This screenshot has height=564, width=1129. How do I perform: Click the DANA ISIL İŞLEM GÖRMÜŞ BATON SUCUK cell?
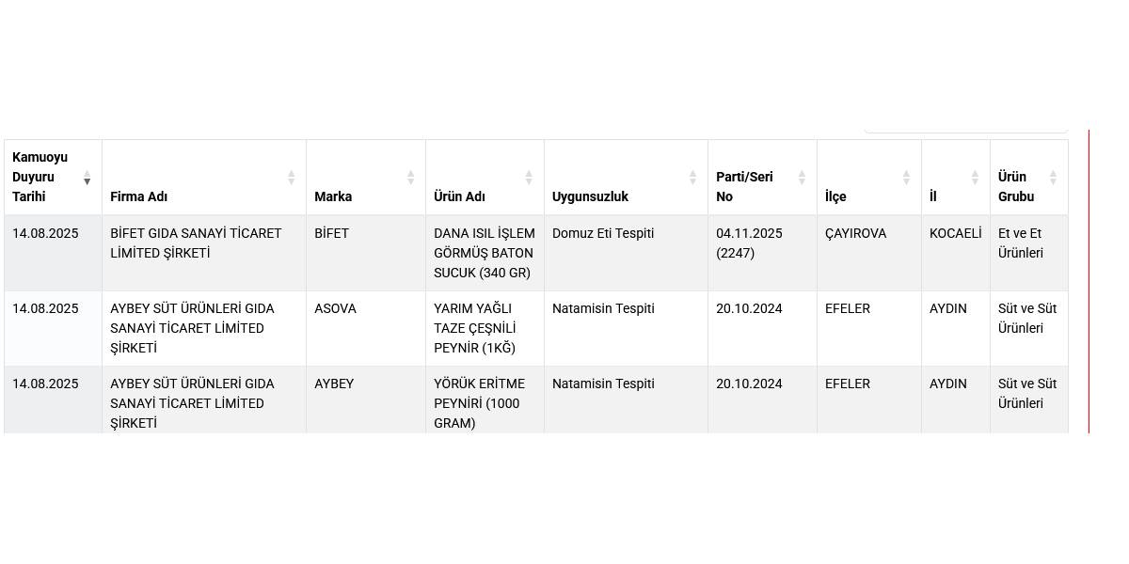point(484,253)
